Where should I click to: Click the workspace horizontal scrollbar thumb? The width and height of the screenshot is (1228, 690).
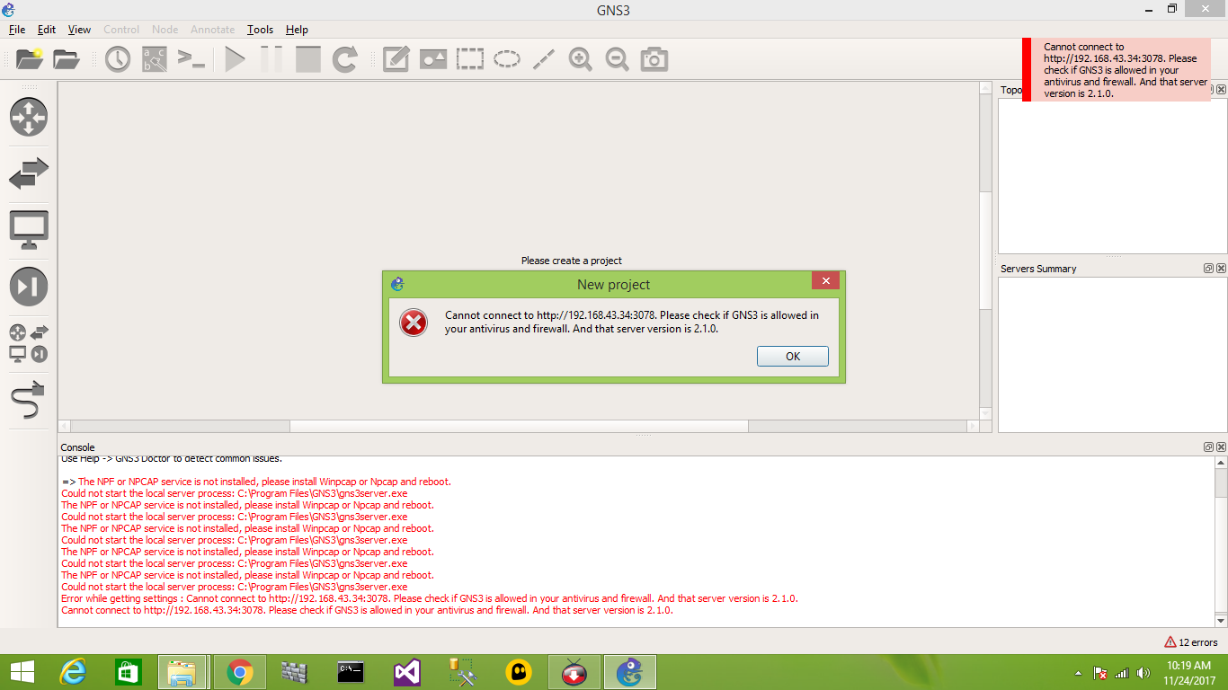coord(519,426)
